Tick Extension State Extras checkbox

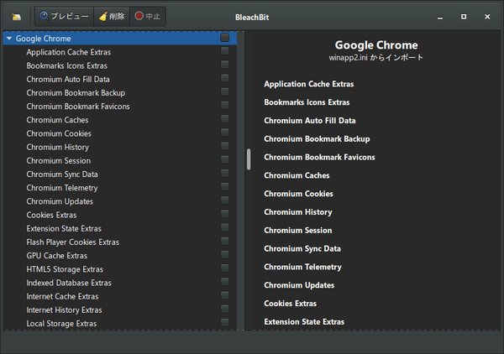point(224,227)
